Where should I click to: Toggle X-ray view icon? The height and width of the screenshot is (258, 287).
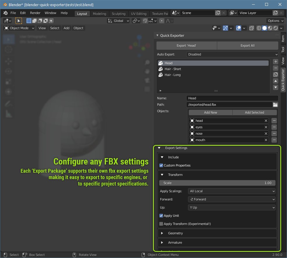pyautogui.click(x=252, y=28)
